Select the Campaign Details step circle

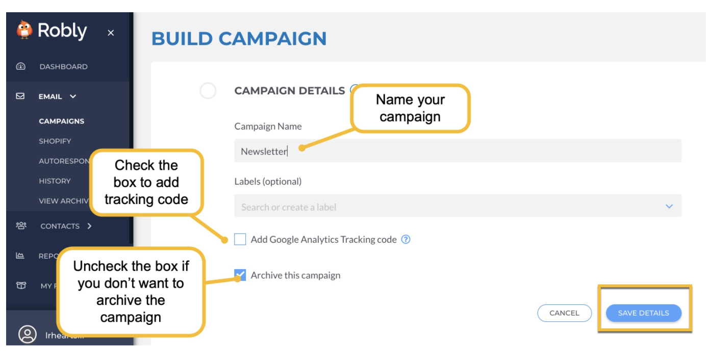point(208,91)
